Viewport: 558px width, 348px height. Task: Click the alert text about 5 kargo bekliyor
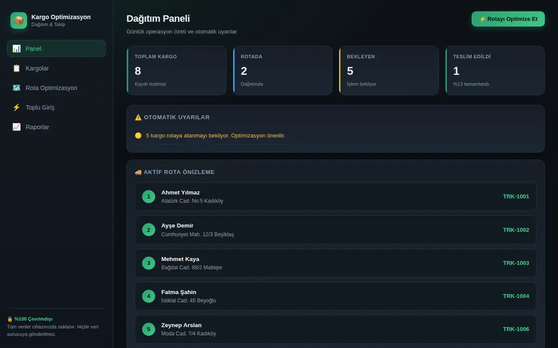[x=215, y=135]
